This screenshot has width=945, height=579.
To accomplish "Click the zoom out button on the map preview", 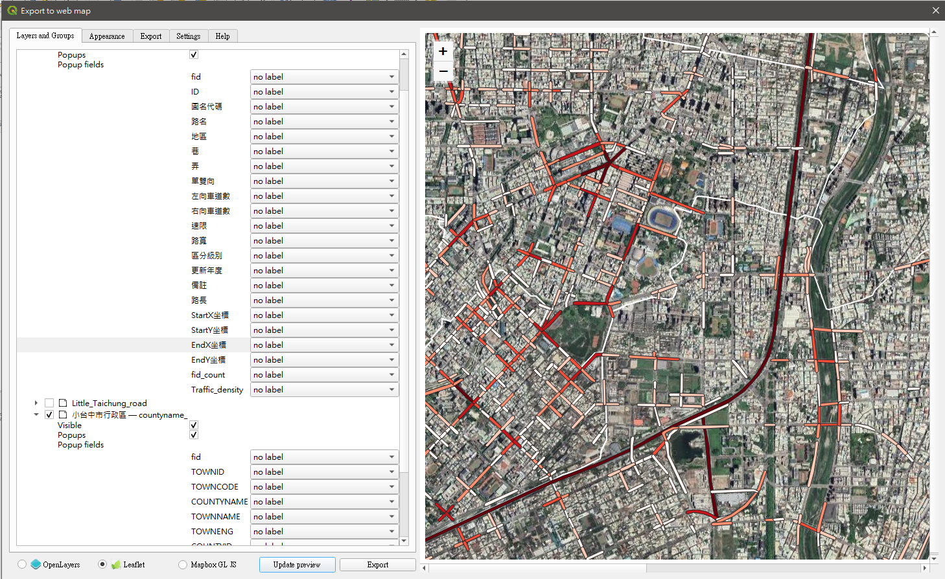I will [443, 71].
